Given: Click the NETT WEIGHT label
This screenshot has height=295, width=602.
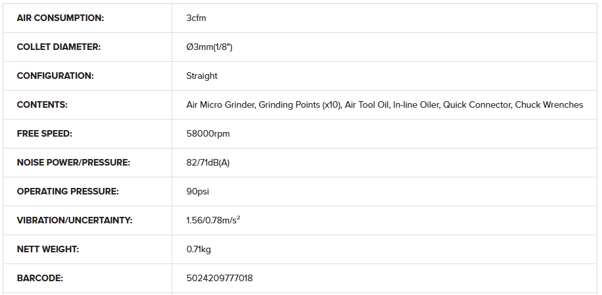Looking at the screenshot, I should [x=48, y=250].
